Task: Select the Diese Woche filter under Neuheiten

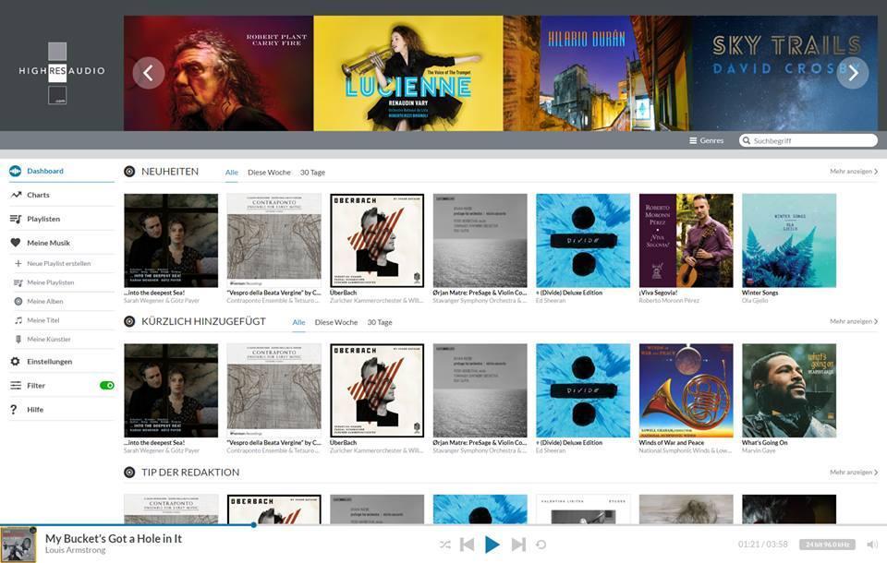Action: click(x=269, y=173)
